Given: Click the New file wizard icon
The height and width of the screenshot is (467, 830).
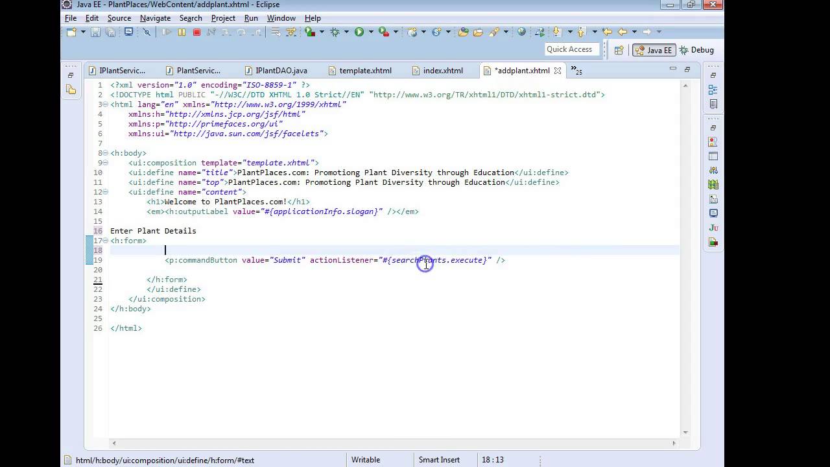Looking at the screenshot, I should 71,32.
